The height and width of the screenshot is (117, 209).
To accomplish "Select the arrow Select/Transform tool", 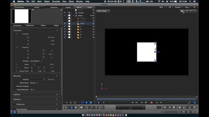I will coord(66,108).
